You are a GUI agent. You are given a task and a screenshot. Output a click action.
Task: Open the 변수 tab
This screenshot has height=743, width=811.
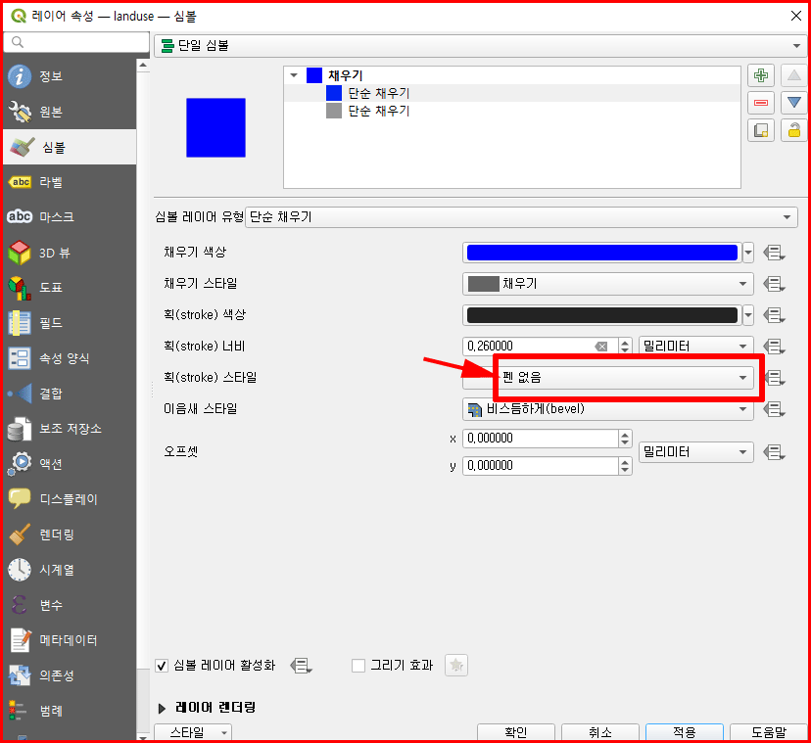(70, 605)
